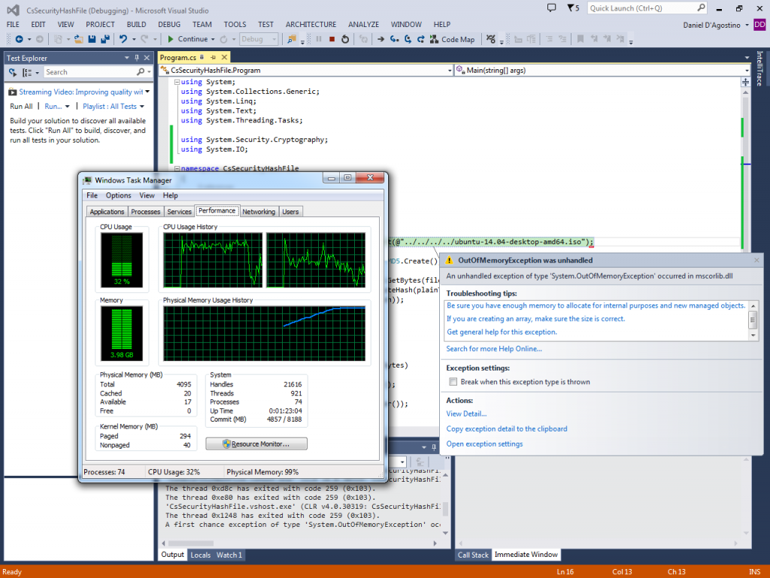Click the Undo icon in the toolbar
The height and width of the screenshot is (578, 770).
(x=123, y=38)
